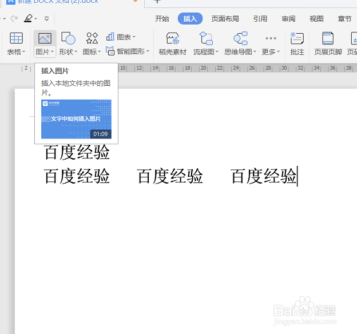Viewport: 357px width, 334px height.
Task: Open the customize quick access toolbar arrow
Action: (x=46, y=19)
